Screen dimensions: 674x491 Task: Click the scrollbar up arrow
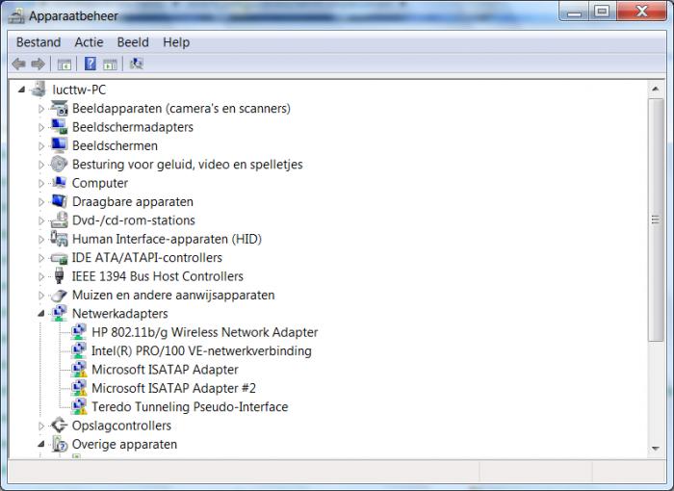[655, 89]
